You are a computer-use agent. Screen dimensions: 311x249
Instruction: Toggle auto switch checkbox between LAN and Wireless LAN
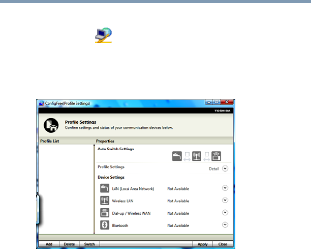pos(187,154)
